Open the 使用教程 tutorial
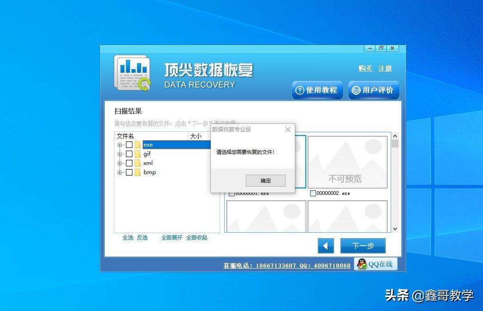This screenshot has width=483, height=311. (x=317, y=90)
